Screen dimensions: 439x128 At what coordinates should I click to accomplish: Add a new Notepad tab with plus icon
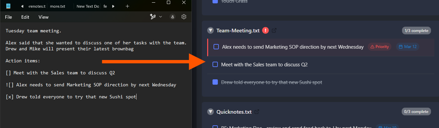127,6
